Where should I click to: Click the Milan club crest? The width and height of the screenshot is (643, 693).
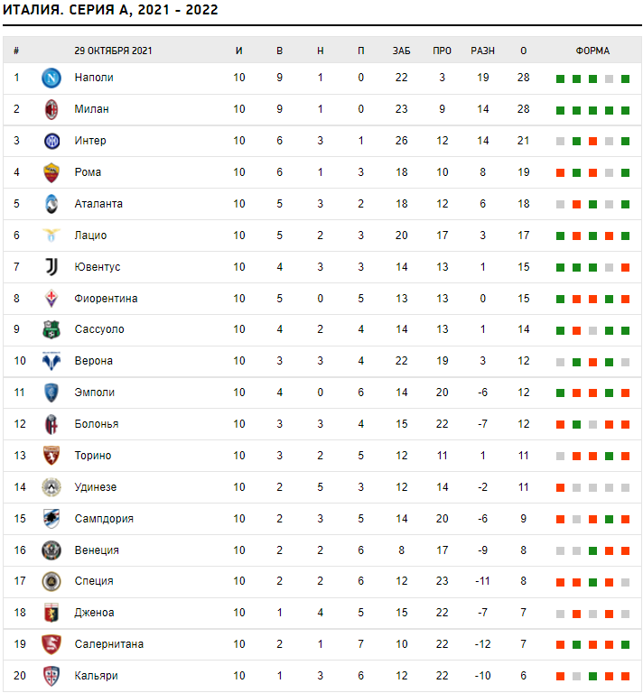pyautogui.click(x=51, y=109)
